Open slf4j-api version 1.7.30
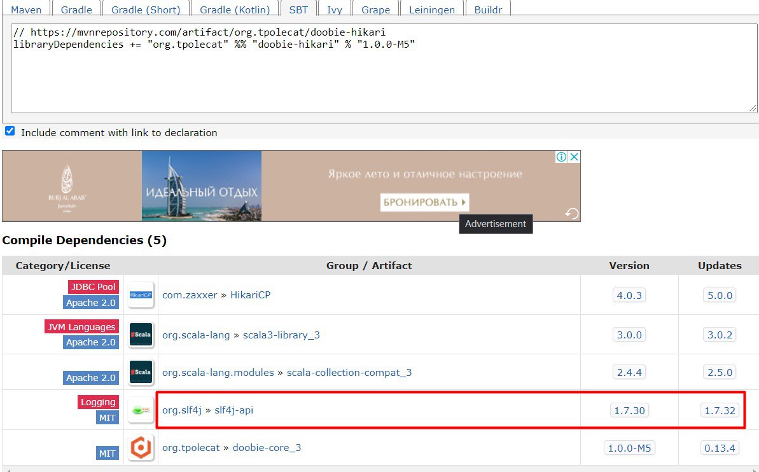 point(629,410)
